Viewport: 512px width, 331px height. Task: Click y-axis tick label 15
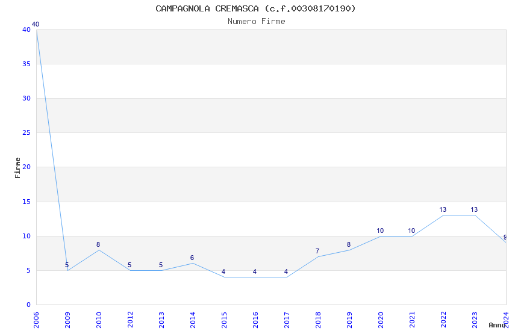point(27,202)
